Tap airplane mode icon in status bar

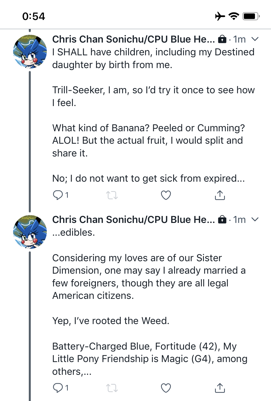220,16
